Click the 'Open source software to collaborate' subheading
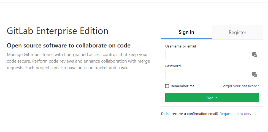Screen dimensions: 268x132 [69, 46]
